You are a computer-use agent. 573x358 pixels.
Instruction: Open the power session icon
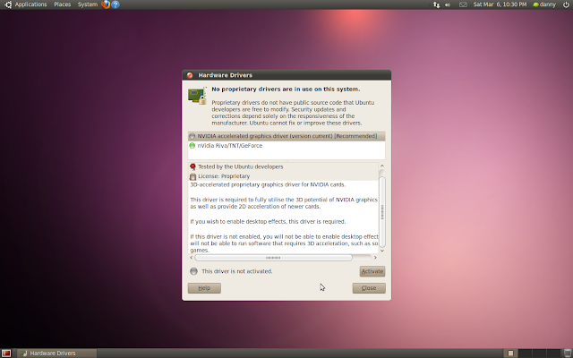(566, 4)
